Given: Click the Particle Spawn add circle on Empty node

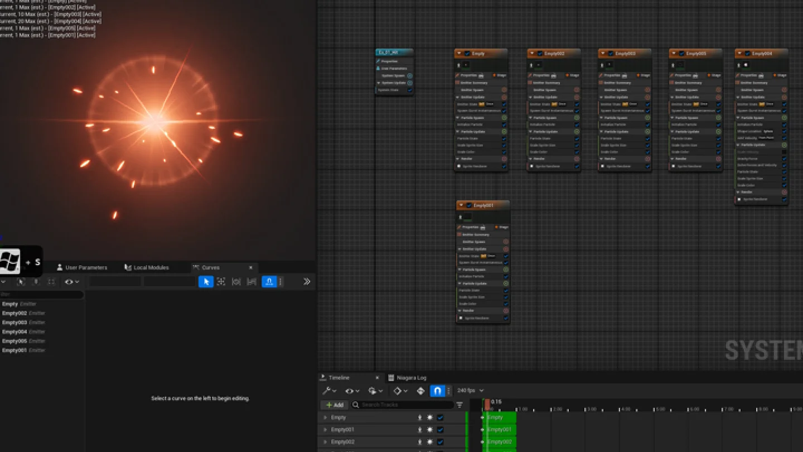Looking at the screenshot, I should click(x=504, y=118).
